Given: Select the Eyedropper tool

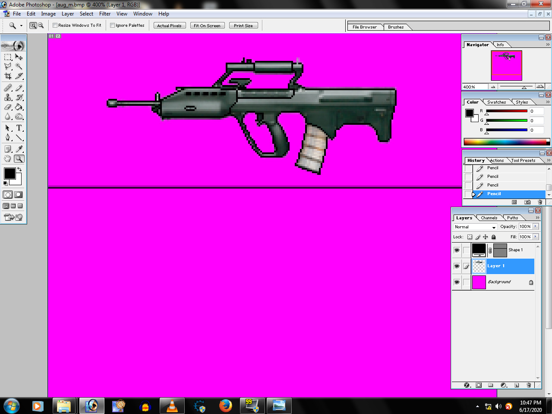Looking at the screenshot, I should [18, 149].
